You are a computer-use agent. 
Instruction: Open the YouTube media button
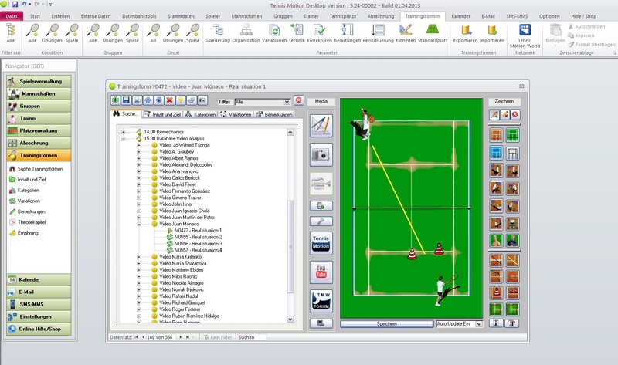click(321, 271)
